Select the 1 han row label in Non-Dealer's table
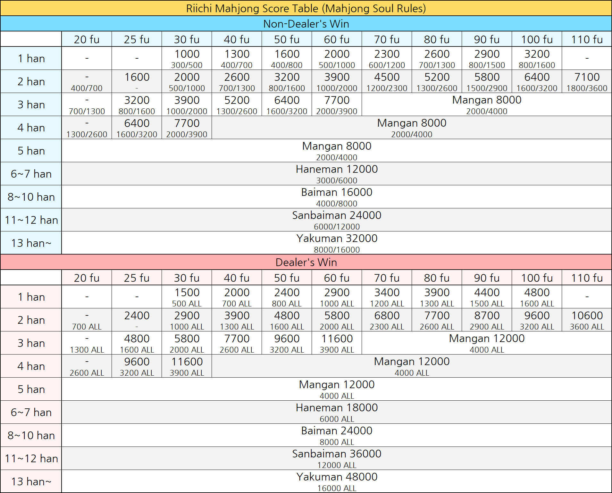 [x=31, y=58]
